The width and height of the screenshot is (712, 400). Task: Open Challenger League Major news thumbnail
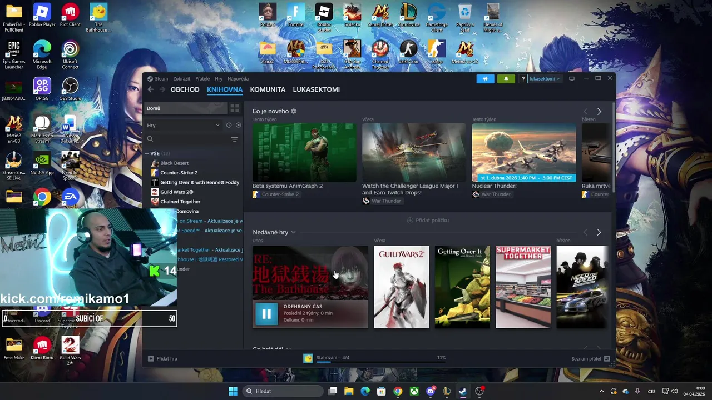[x=414, y=153]
